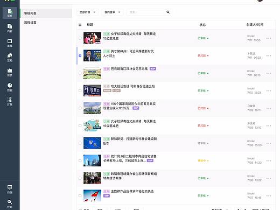Open more options for 156个国家高新区 row

(x=269, y=108)
